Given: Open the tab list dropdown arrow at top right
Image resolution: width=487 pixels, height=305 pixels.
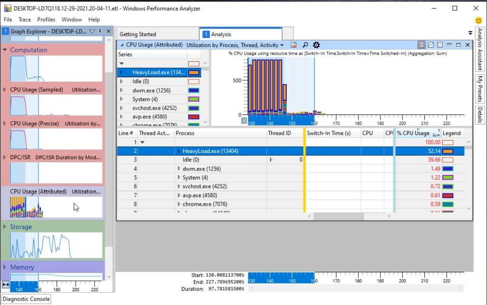Looking at the screenshot, I should coord(470,33).
